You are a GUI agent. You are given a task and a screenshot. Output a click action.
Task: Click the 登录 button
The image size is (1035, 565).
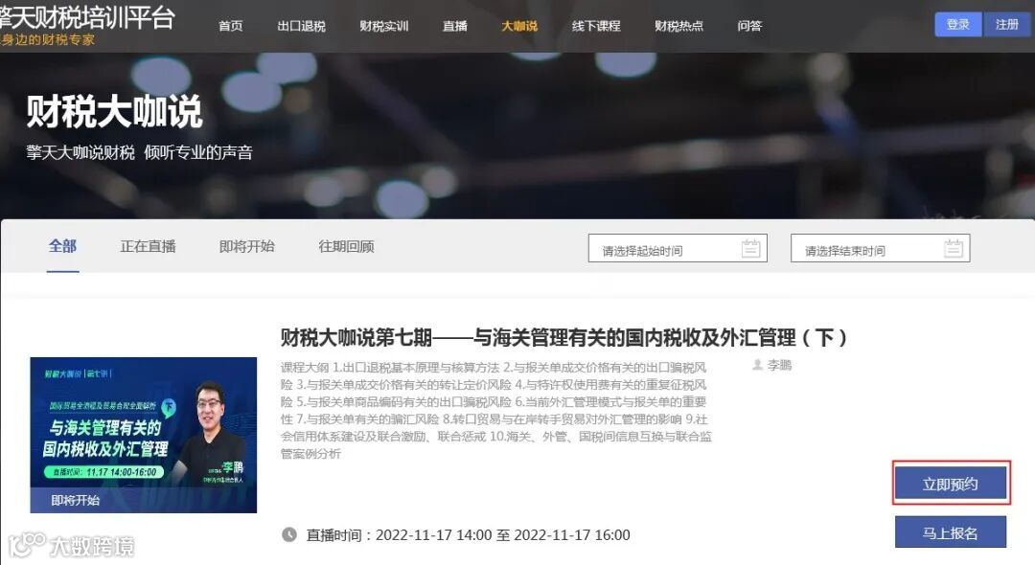(957, 24)
